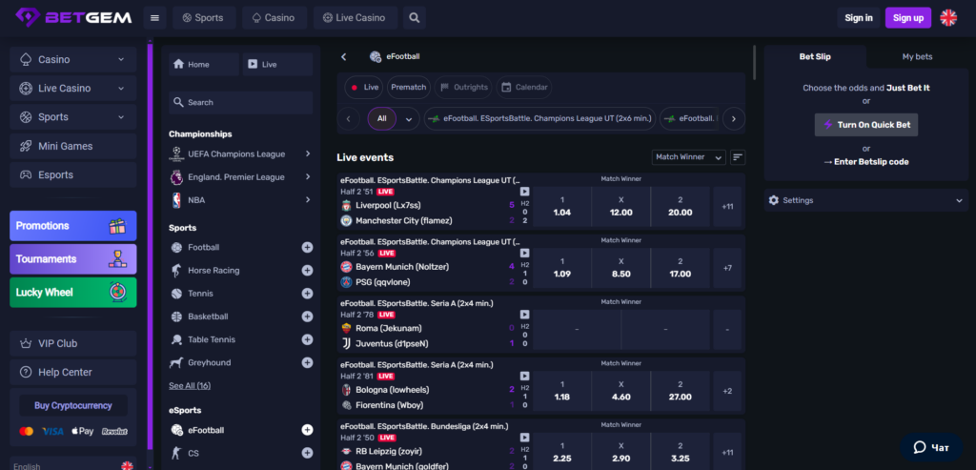Turn On Quick Bet
976x470 pixels.
[x=865, y=125]
